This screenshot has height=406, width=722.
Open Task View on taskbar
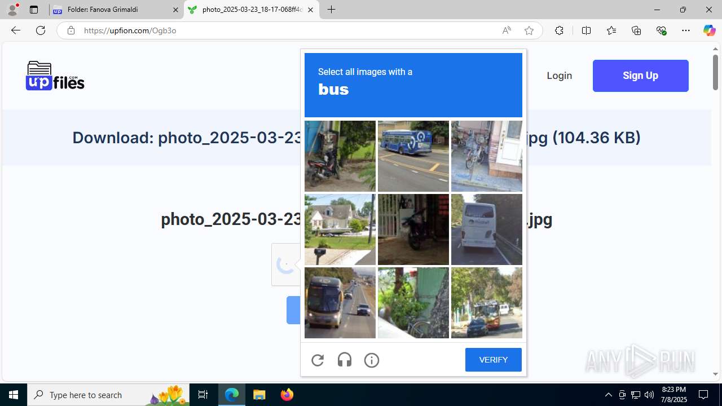pos(203,395)
